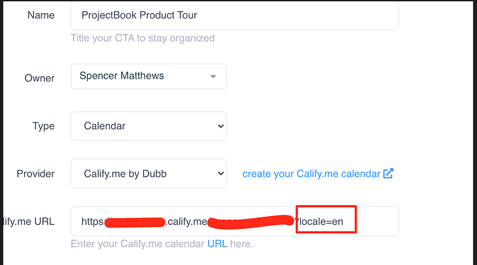Click the Owner label
The height and width of the screenshot is (265, 477).
(x=39, y=78)
